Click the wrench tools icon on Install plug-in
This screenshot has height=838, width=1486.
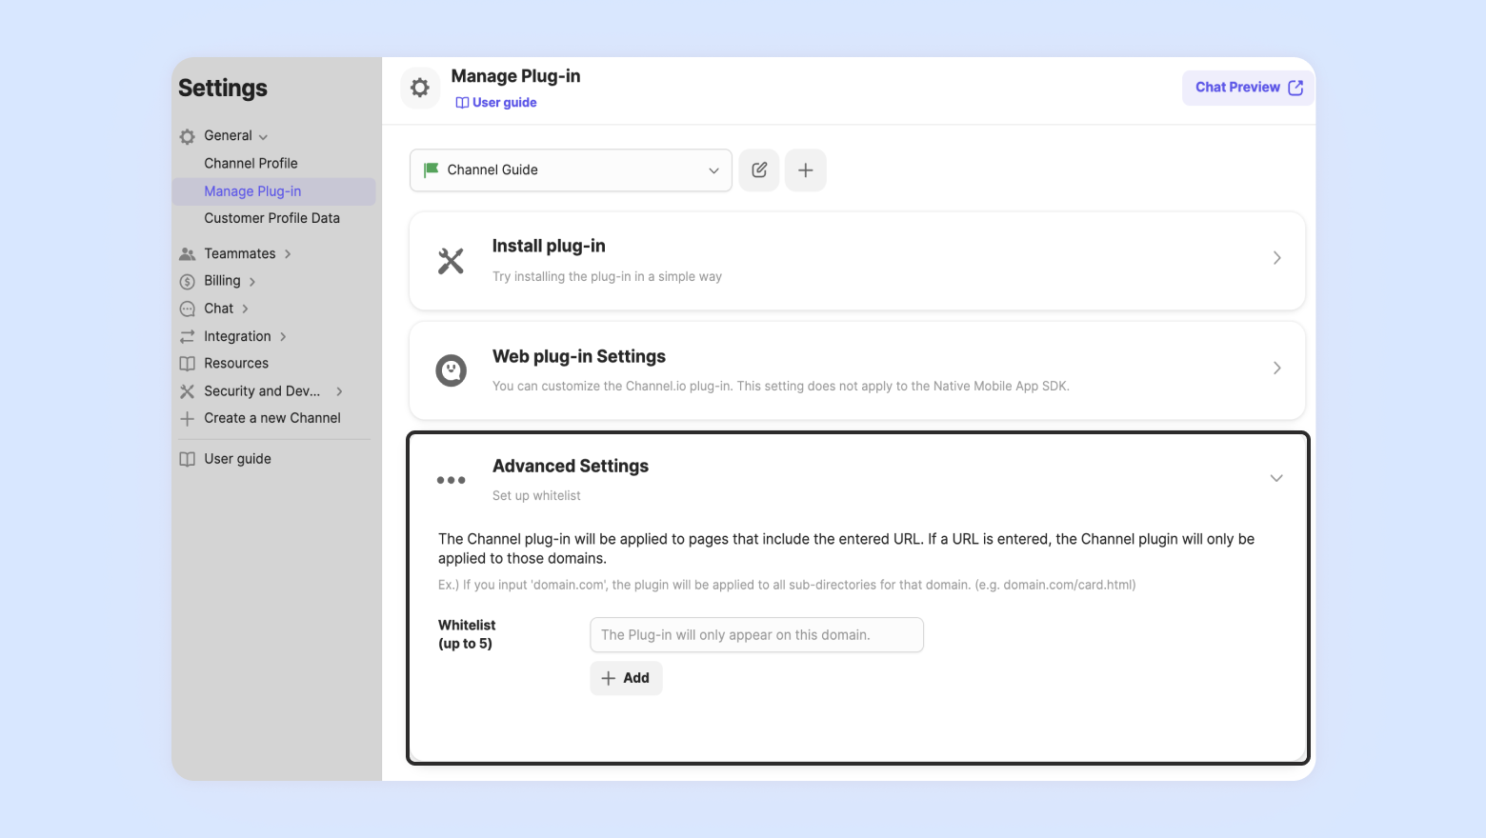point(451,261)
